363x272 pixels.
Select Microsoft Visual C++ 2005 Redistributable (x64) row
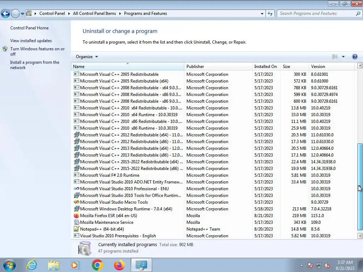point(213,81)
